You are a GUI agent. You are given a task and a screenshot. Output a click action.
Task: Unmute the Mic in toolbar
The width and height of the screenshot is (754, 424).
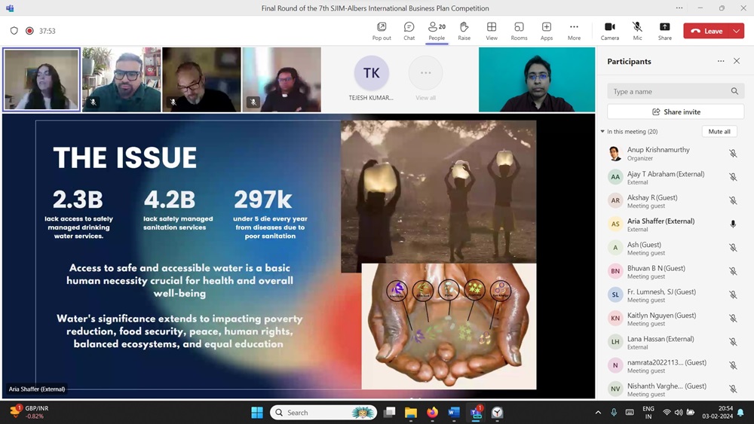tap(637, 31)
